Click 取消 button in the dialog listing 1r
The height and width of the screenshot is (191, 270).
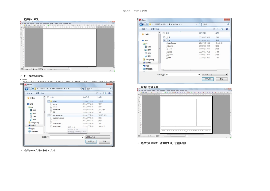coord(222,79)
